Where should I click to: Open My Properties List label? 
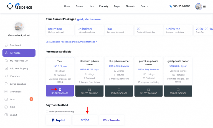pyautogui.click(x=19, y=61)
